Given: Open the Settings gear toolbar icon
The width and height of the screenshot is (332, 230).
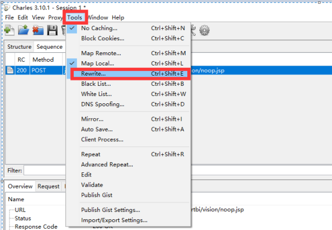Looking at the screenshot, I should (x=204, y=30).
